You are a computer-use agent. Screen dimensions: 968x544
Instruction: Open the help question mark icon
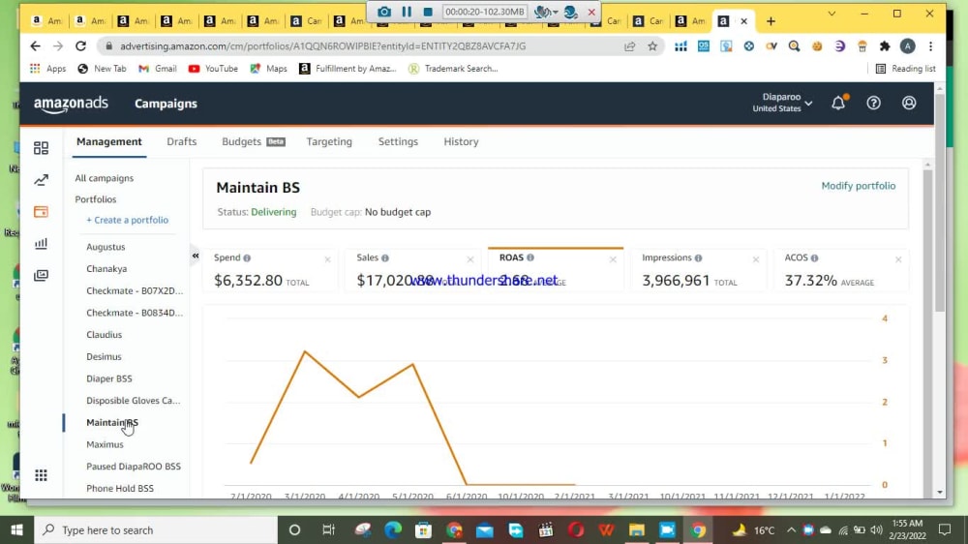873,104
